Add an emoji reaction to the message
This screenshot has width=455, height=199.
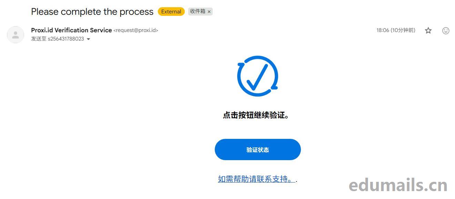(x=446, y=31)
